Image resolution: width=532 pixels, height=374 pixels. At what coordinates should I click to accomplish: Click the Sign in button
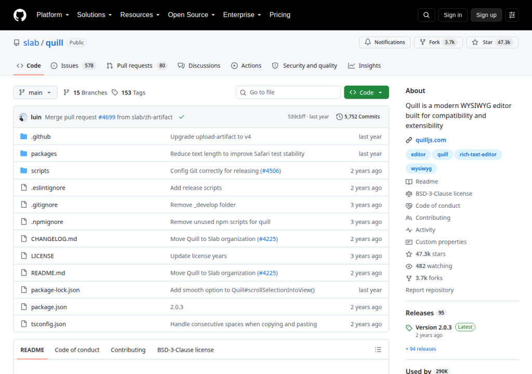[453, 15]
